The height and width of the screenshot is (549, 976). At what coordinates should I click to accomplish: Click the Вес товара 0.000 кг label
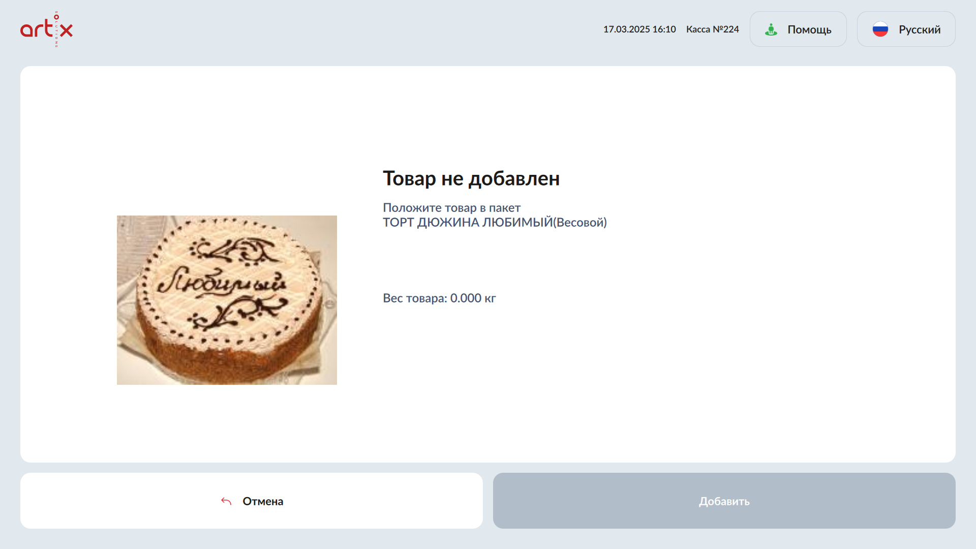click(439, 298)
